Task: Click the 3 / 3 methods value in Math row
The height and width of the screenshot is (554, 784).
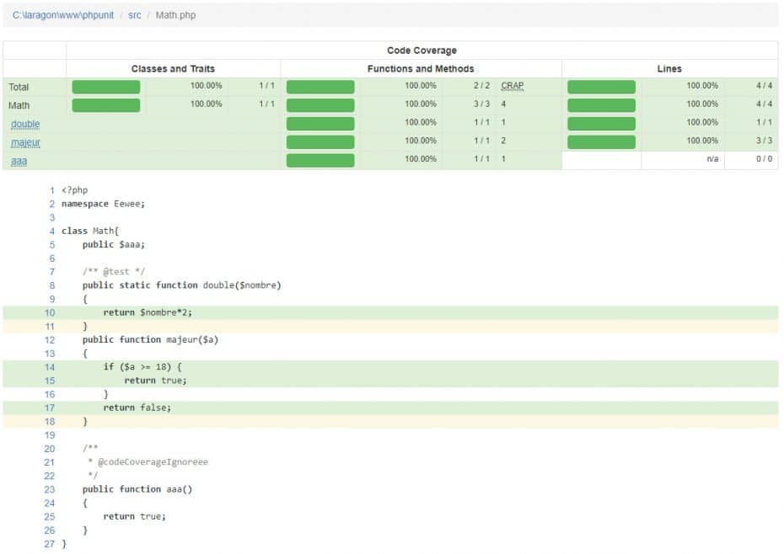Action: point(481,104)
